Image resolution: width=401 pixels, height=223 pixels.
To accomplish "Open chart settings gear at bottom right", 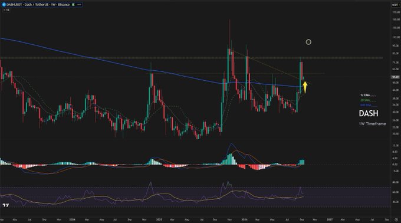I will pos(396,219).
